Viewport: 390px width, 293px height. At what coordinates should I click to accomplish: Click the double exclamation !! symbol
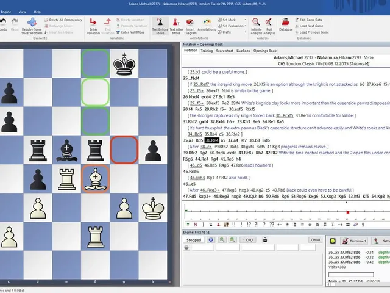(234, 225)
